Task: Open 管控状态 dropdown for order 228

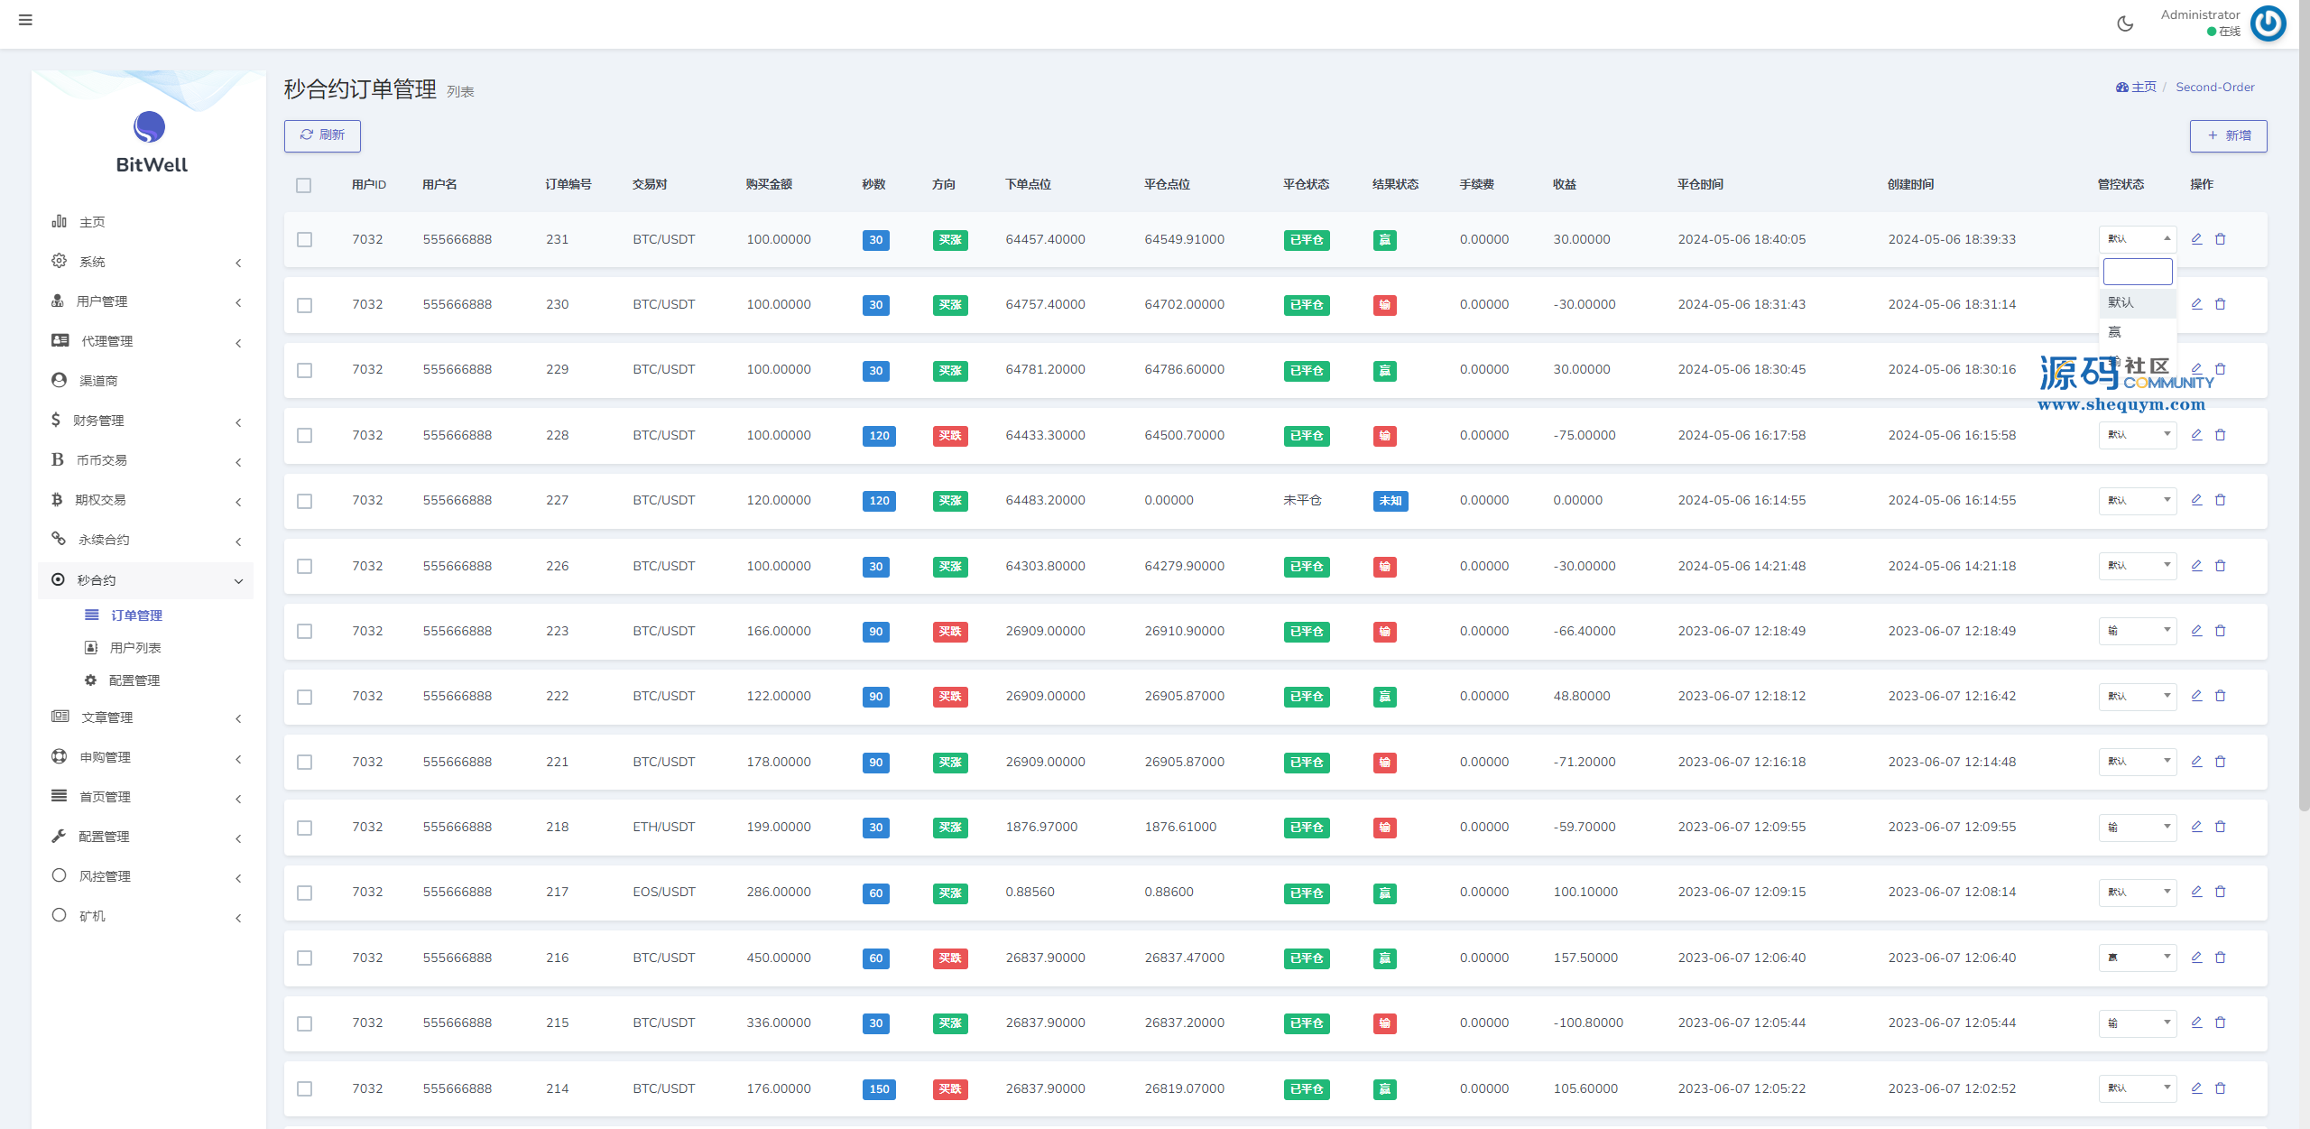Action: pyautogui.click(x=2138, y=435)
